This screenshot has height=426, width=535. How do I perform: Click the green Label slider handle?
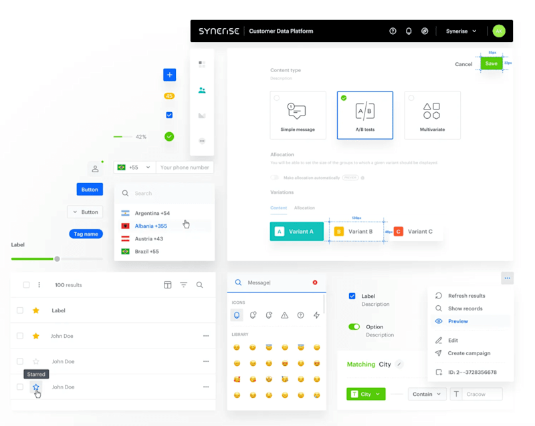(x=58, y=259)
